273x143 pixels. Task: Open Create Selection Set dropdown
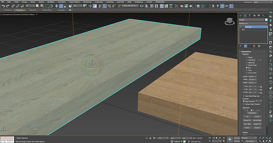[130, 6]
